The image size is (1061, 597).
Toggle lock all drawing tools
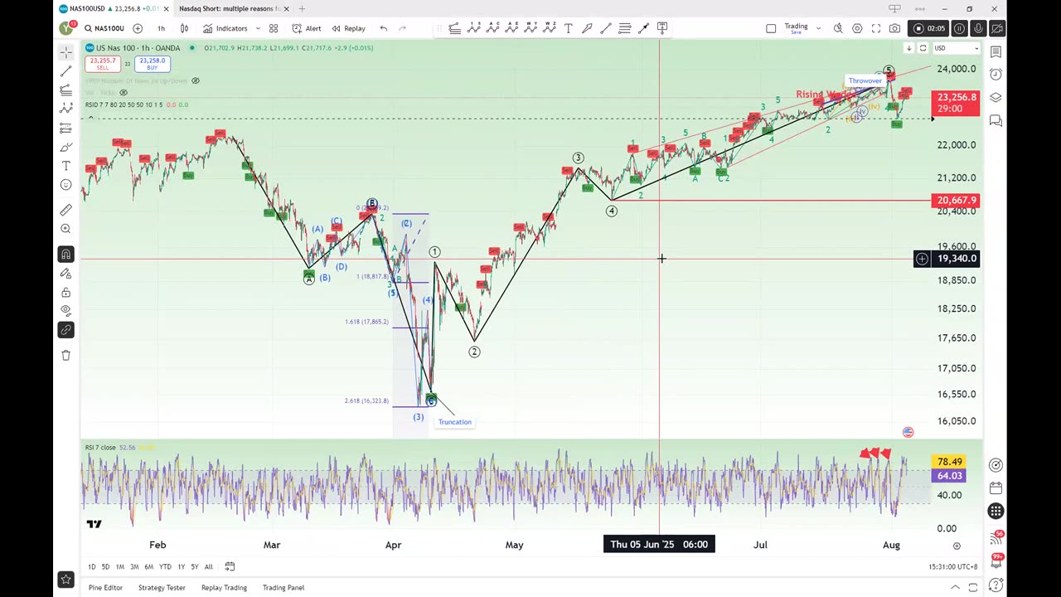pos(65,292)
